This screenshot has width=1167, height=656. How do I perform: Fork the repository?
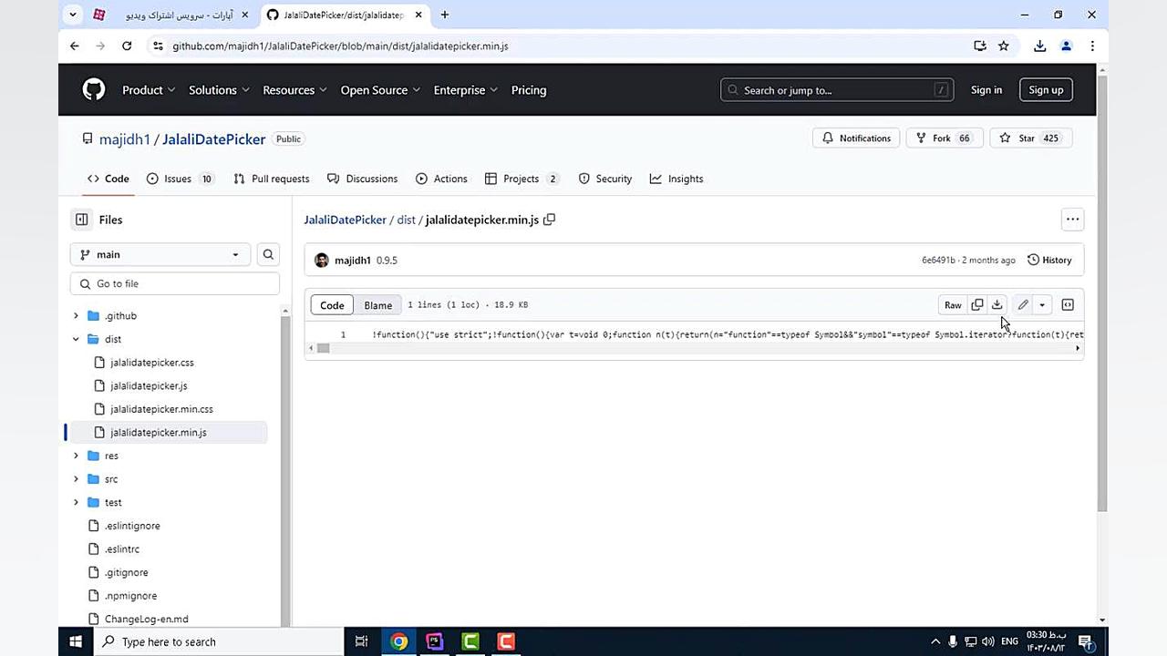pos(945,138)
